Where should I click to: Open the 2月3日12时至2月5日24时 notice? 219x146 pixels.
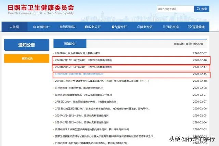pos(102,109)
